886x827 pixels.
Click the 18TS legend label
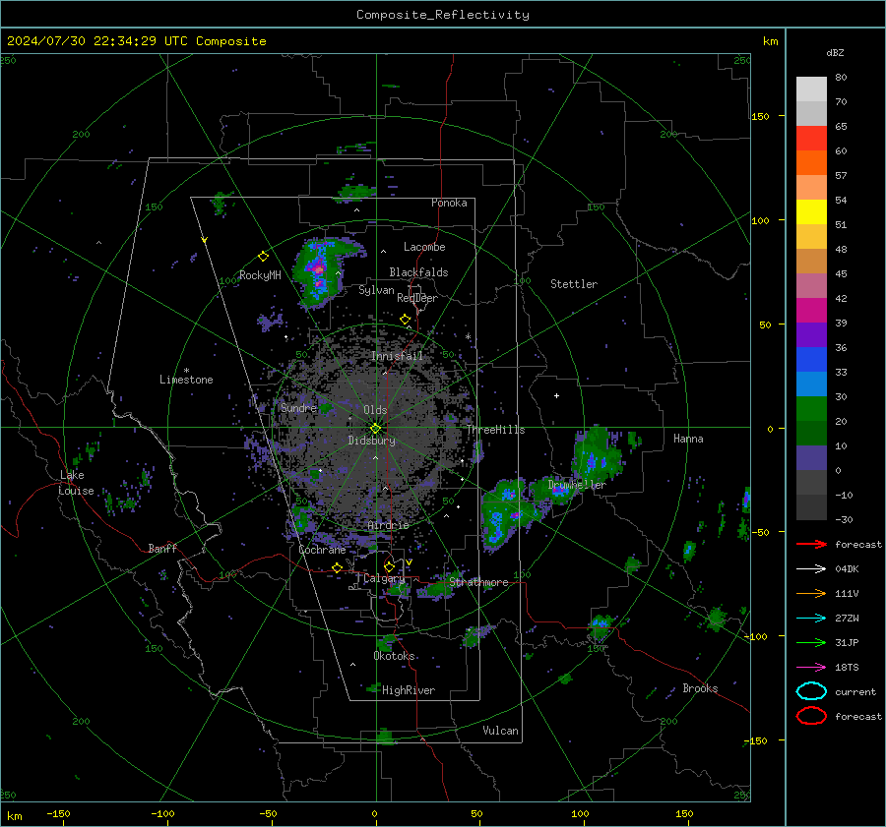coord(847,668)
